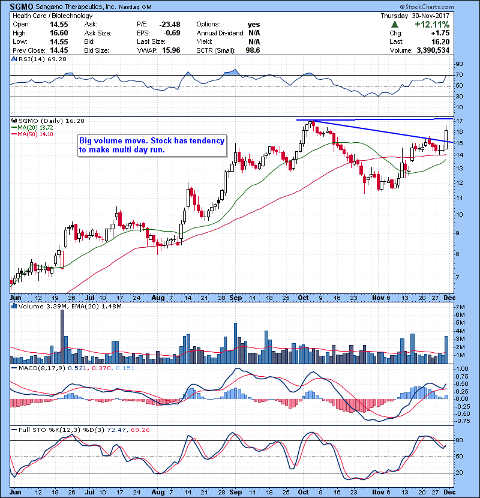Click the bar chart icon beside Volume label
Image resolution: width=480 pixels, height=498 pixels.
click(x=14, y=306)
